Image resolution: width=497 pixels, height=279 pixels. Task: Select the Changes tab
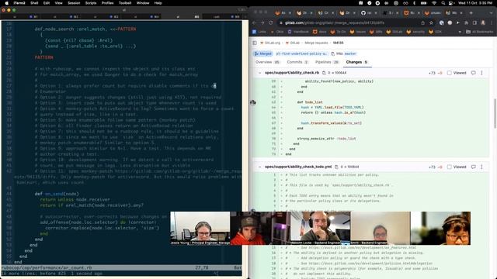[x=356, y=62]
